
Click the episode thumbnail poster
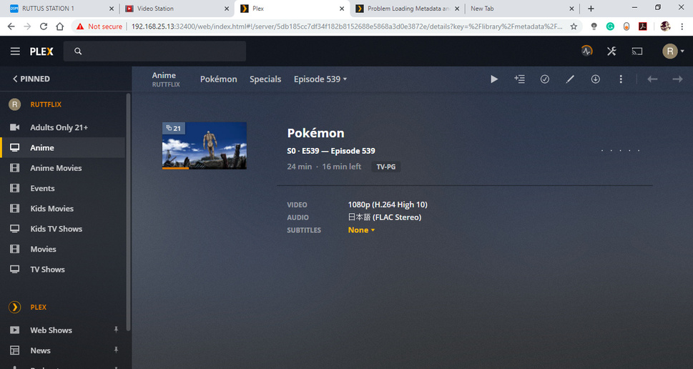tap(205, 146)
